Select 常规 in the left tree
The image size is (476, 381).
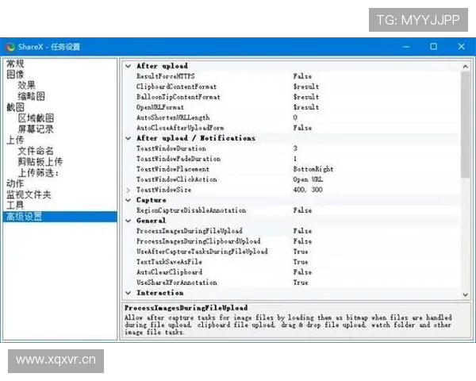[15, 63]
